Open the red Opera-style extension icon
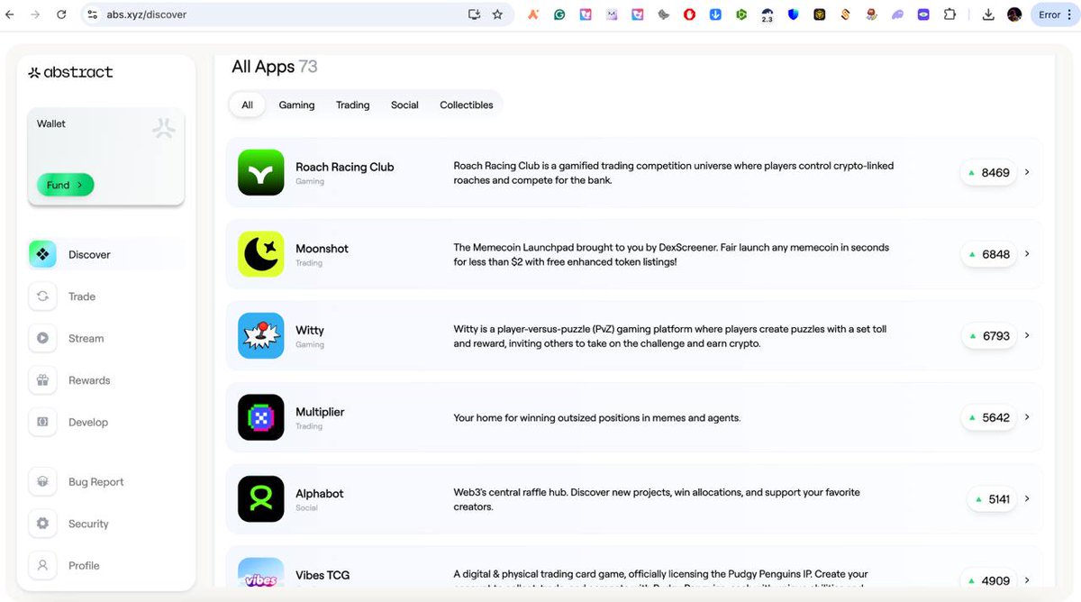 (x=689, y=14)
